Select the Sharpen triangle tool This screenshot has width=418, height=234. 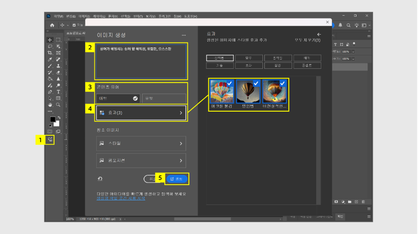pos(58,79)
